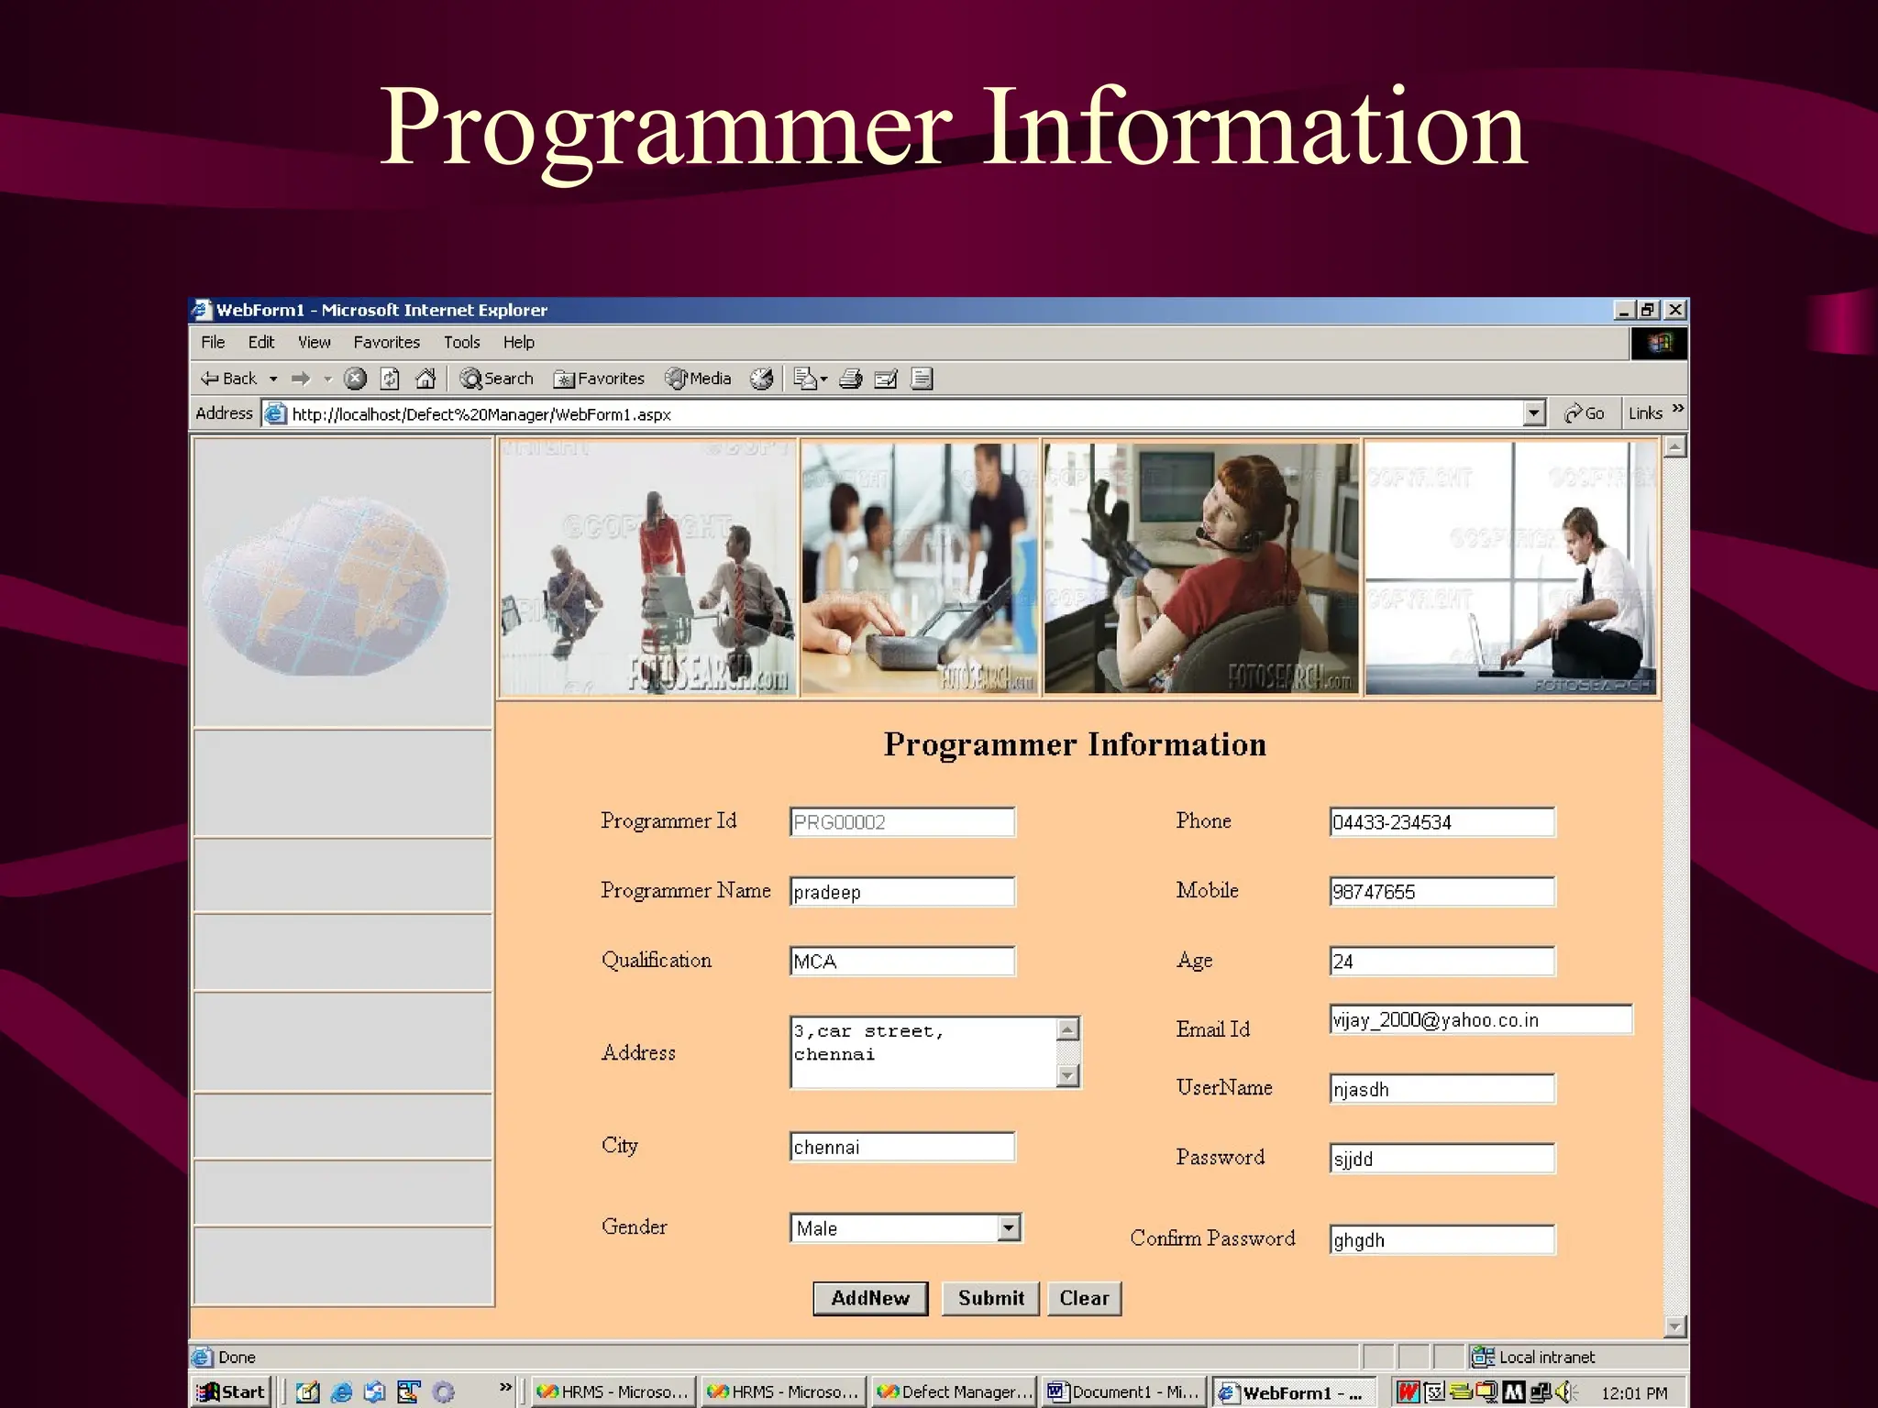The height and width of the screenshot is (1408, 1878).
Task: Click the Programmer Name field
Action: (x=902, y=892)
